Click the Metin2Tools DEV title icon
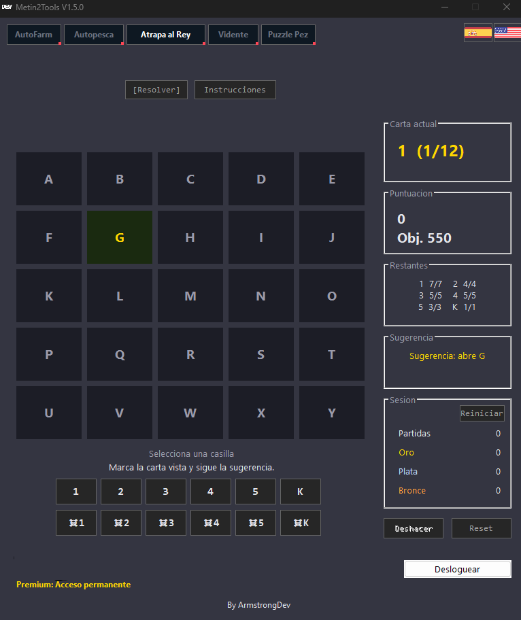 click(7, 7)
